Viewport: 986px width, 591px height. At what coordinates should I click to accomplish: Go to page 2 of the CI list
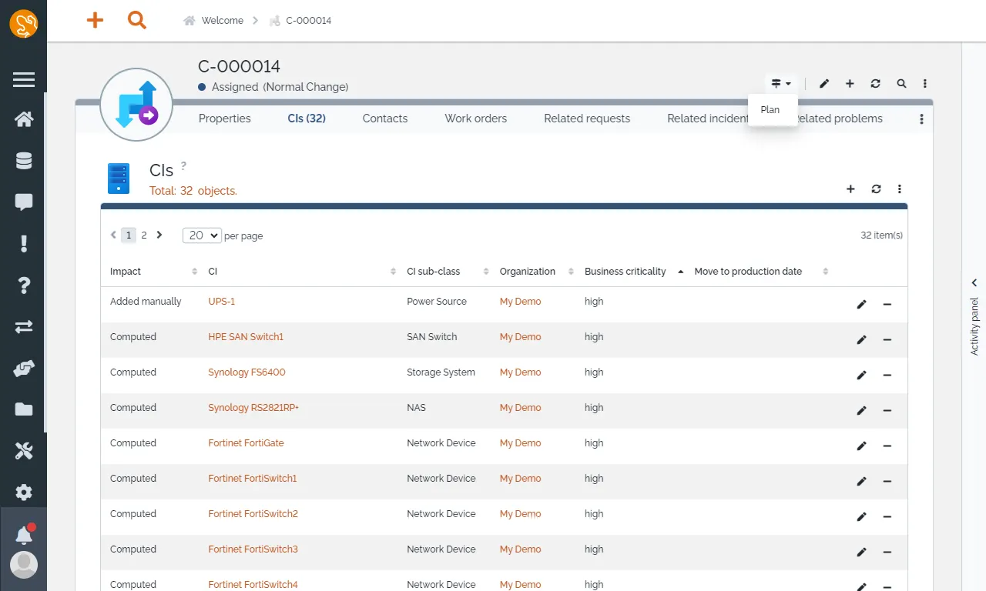144,235
